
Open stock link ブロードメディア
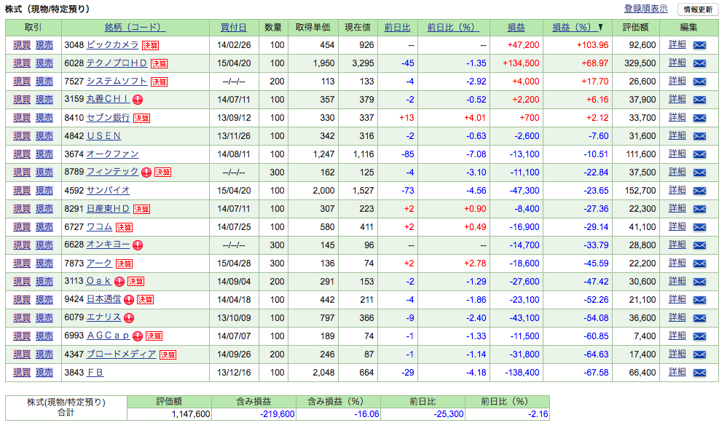point(122,354)
